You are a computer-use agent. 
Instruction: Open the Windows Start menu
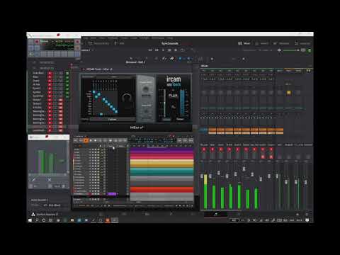tap(30, 220)
